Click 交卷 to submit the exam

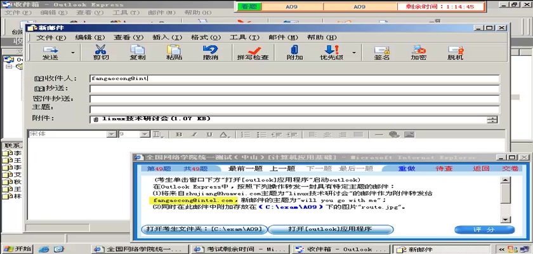pos(511,169)
